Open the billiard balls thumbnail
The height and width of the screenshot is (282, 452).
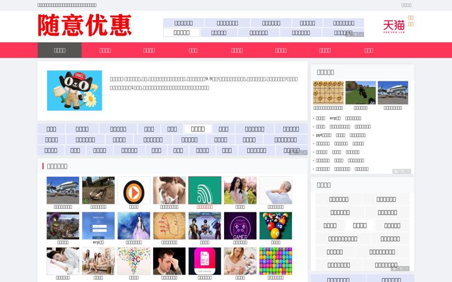276,226
